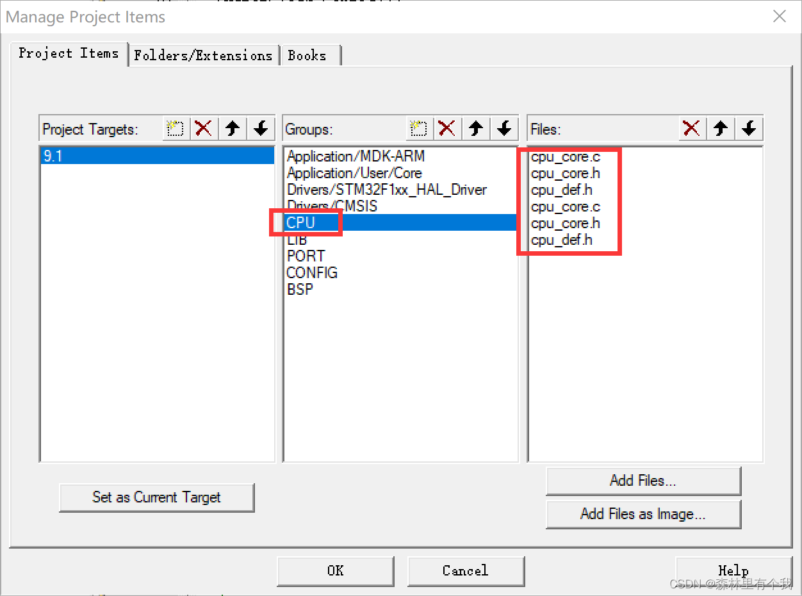Move the selected group up

click(476, 129)
